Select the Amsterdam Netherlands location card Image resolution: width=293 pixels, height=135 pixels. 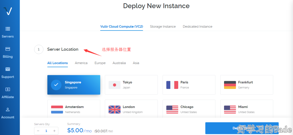(74, 109)
